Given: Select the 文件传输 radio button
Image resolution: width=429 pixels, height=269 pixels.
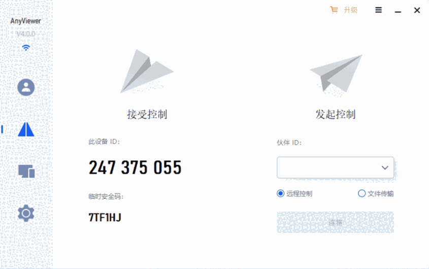Looking at the screenshot, I should pyautogui.click(x=361, y=193).
